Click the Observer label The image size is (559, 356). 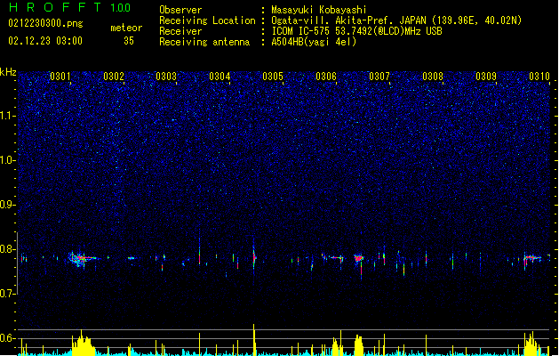pyautogui.click(x=180, y=10)
